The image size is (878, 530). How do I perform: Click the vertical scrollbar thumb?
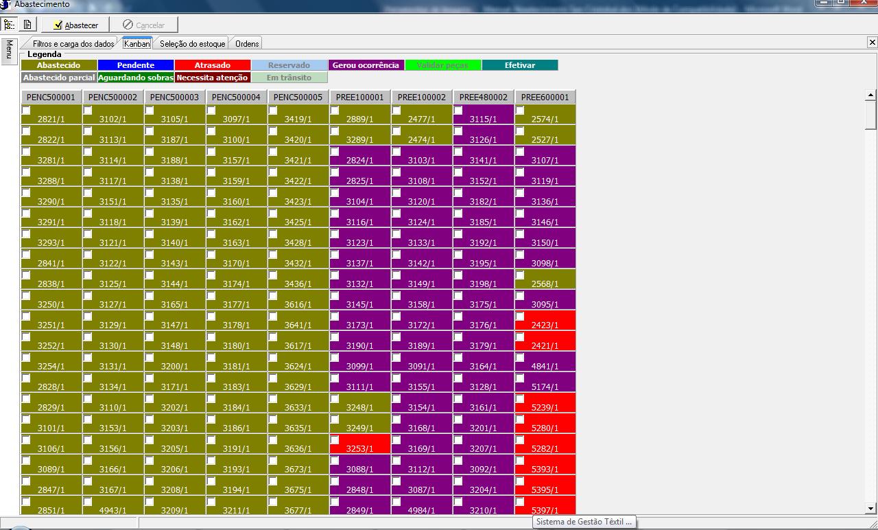point(871,115)
